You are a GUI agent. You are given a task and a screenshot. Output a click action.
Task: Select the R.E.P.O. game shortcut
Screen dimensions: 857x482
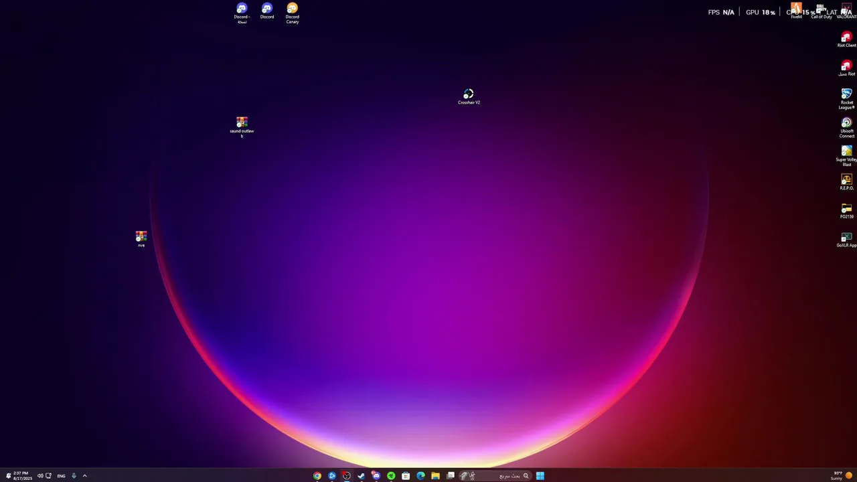tap(846, 182)
